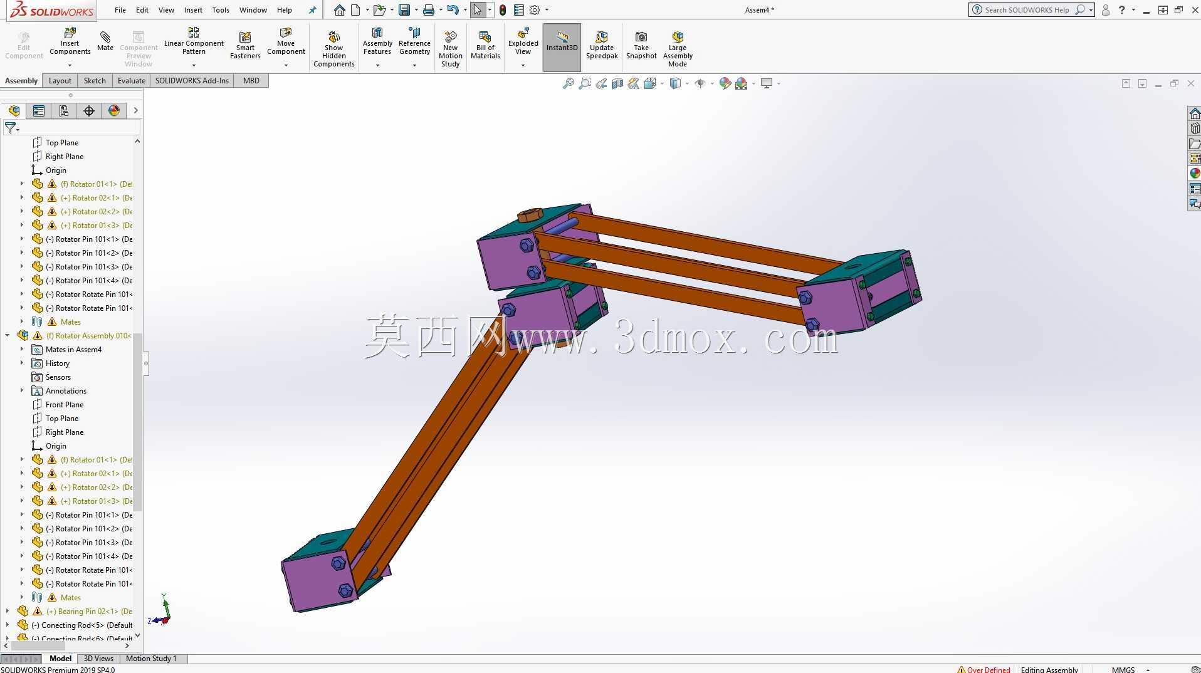This screenshot has width=1201, height=673.
Task: Click the Over Defined status warning
Action: pos(983,669)
